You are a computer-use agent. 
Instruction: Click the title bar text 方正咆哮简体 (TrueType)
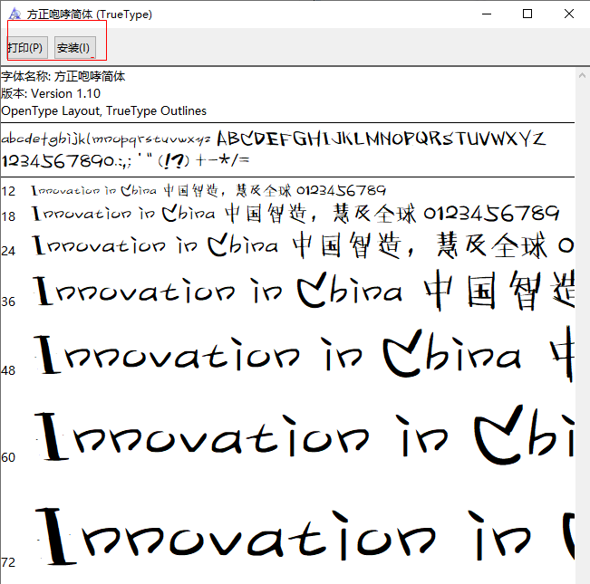click(x=90, y=14)
